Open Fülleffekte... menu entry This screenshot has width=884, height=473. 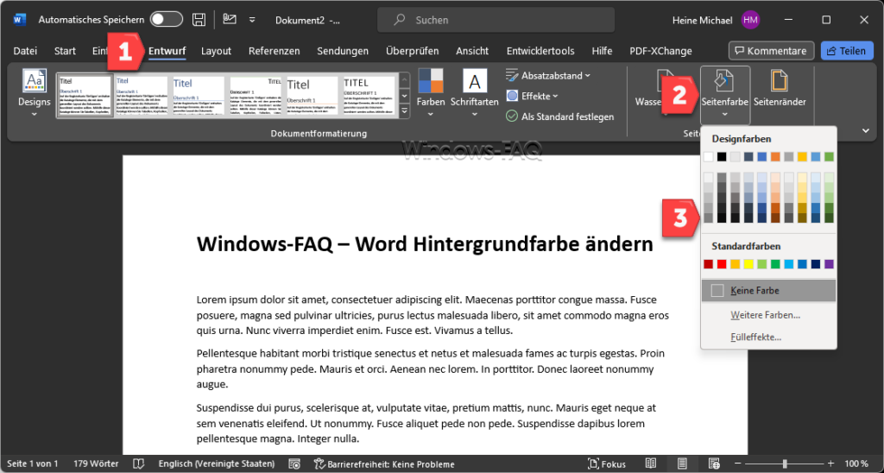click(x=769, y=337)
